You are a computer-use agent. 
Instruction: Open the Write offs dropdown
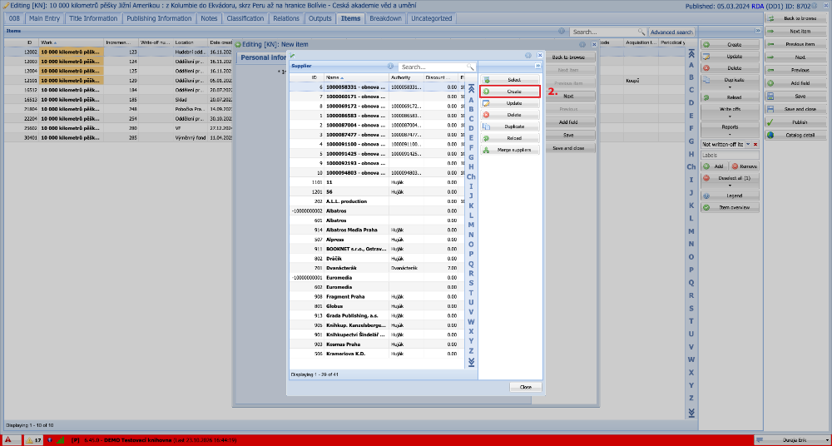[730, 111]
